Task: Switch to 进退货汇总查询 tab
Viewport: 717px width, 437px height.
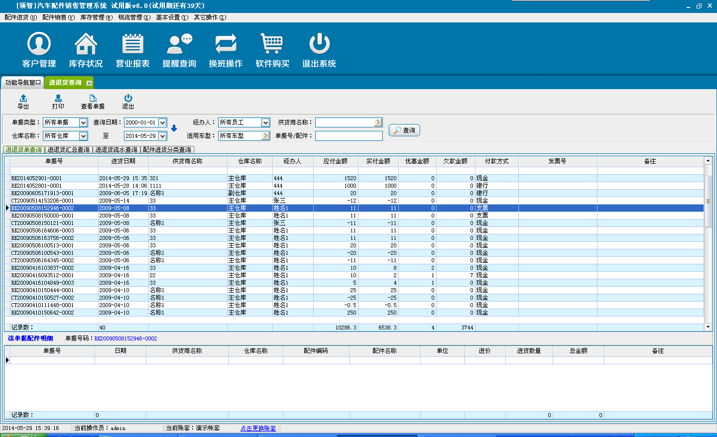Action: pyautogui.click(x=69, y=150)
